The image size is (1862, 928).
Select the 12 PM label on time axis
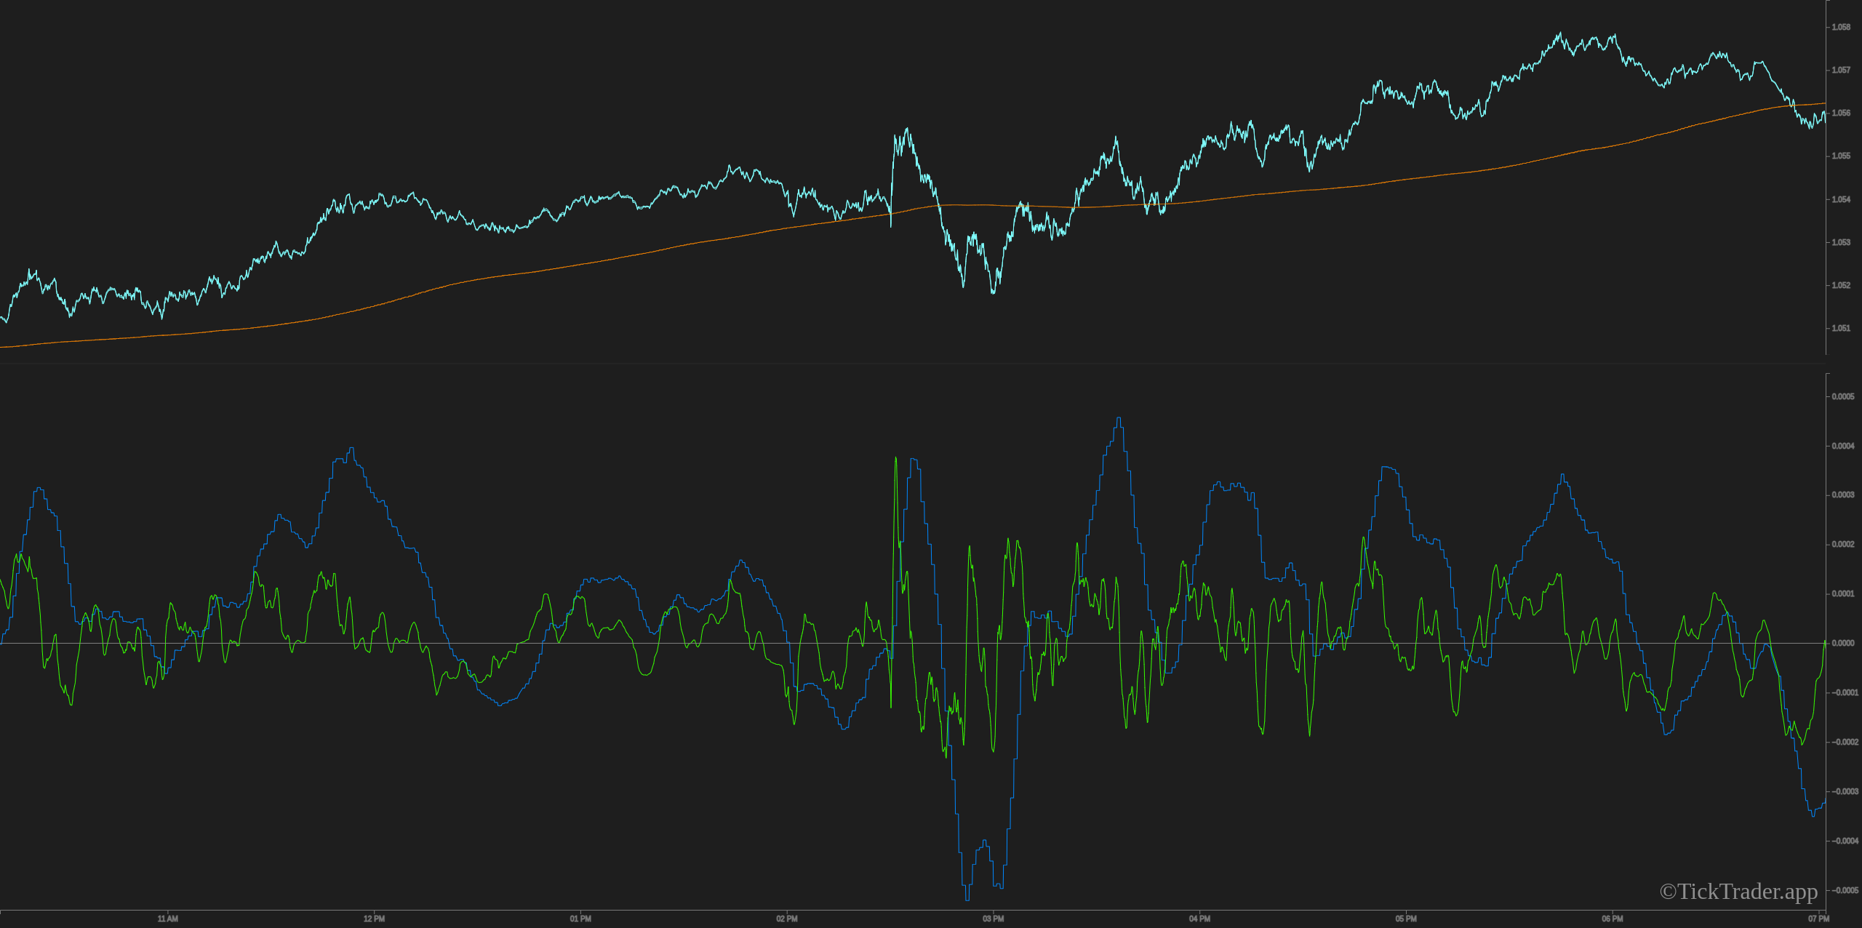(x=374, y=919)
